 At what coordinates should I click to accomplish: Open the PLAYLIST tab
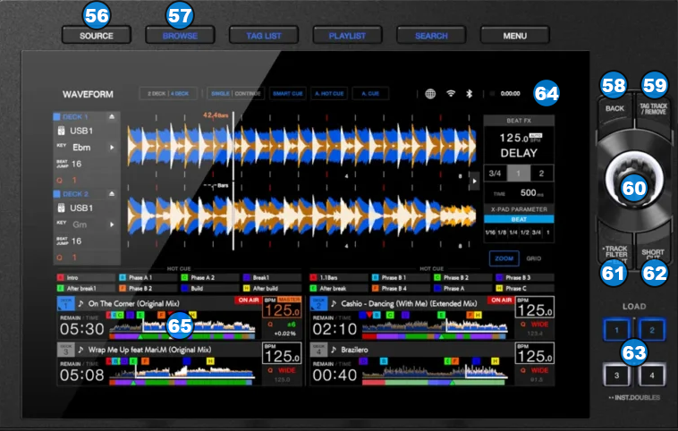point(347,36)
